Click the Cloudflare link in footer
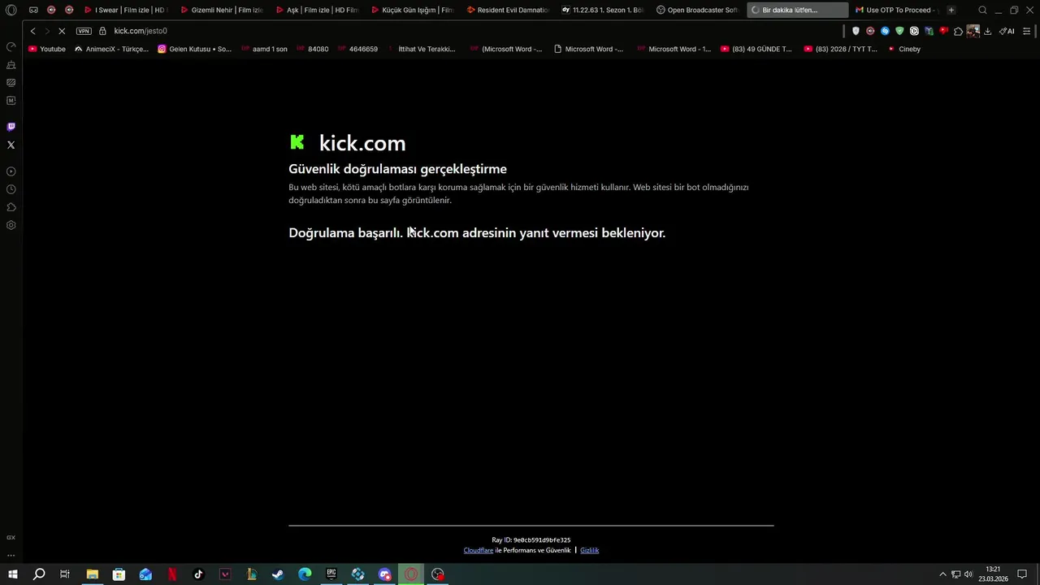The height and width of the screenshot is (585, 1040). tap(479, 550)
